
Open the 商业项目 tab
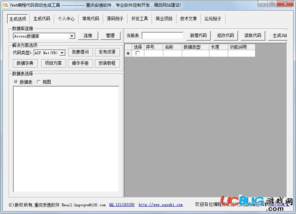click(x=164, y=19)
